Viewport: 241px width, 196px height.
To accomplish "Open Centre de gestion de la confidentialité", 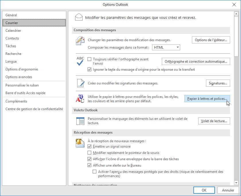I will pos(34,109).
